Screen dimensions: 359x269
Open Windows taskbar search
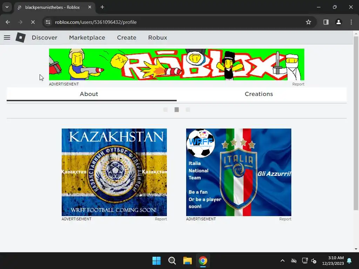tap(172, 261)
